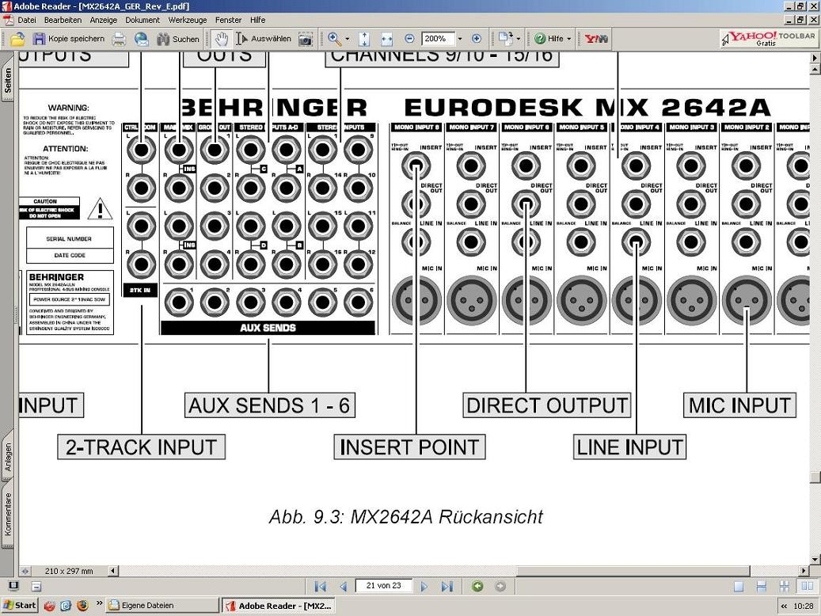This screenshot has width=821, height=616.
Task: Switch to facing pages layout
Action: coord(806,587)
